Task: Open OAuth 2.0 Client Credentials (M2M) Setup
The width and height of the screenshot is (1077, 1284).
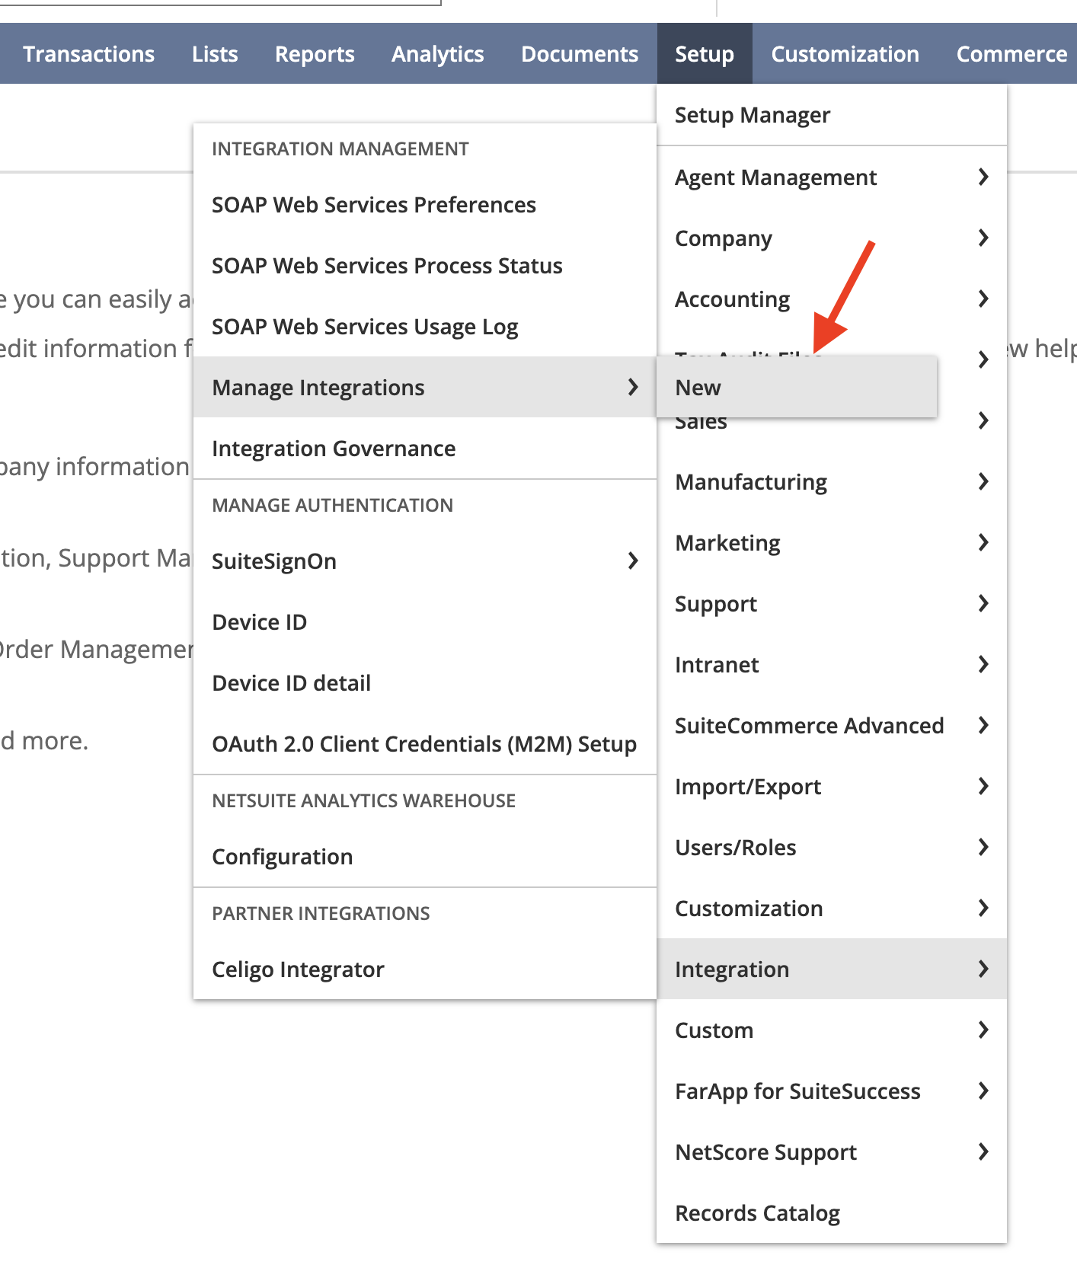Action: (x=425, y=744)
